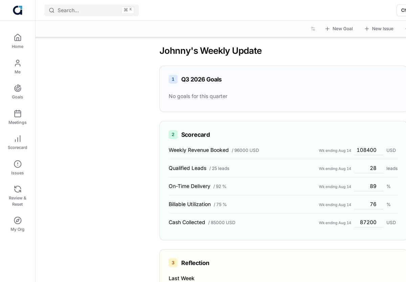Click the "/ 75 %" target text
Viewport: 406px width, 282px height.
point(220,205)
